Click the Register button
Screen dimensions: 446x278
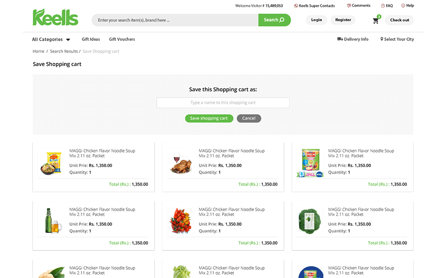click(343, 20)
